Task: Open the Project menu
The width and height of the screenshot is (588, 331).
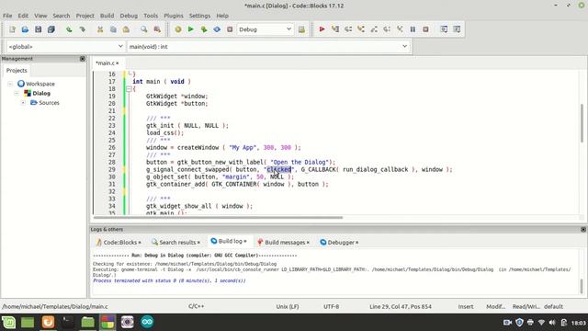Action: point(85,16)
